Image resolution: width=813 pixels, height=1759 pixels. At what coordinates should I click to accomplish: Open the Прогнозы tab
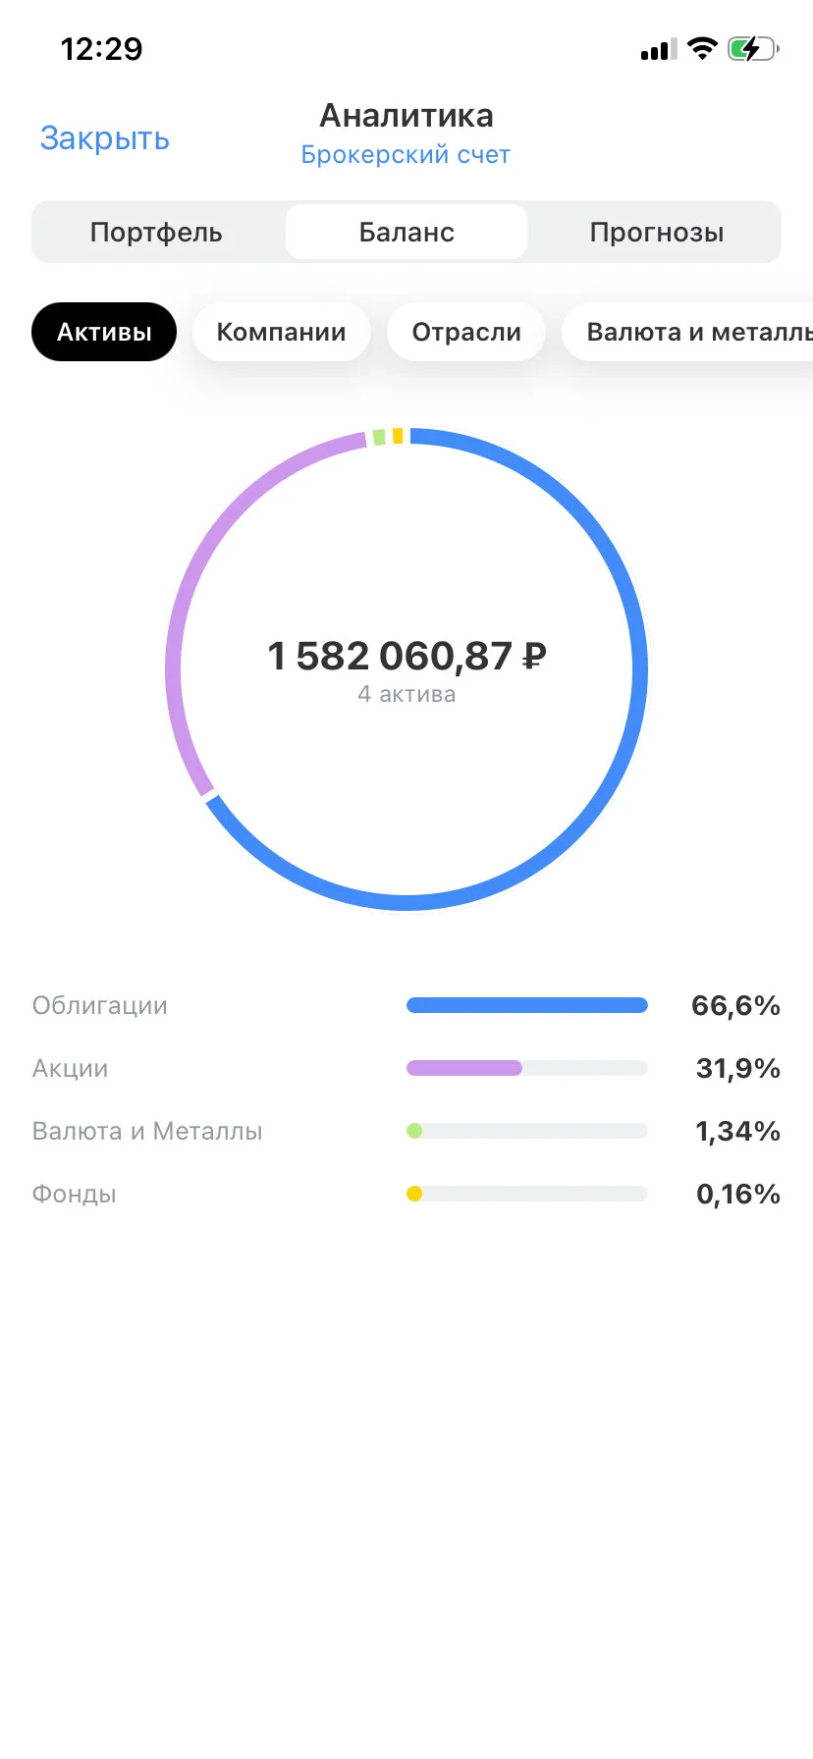pyautogui.click(x=657, y=233)
